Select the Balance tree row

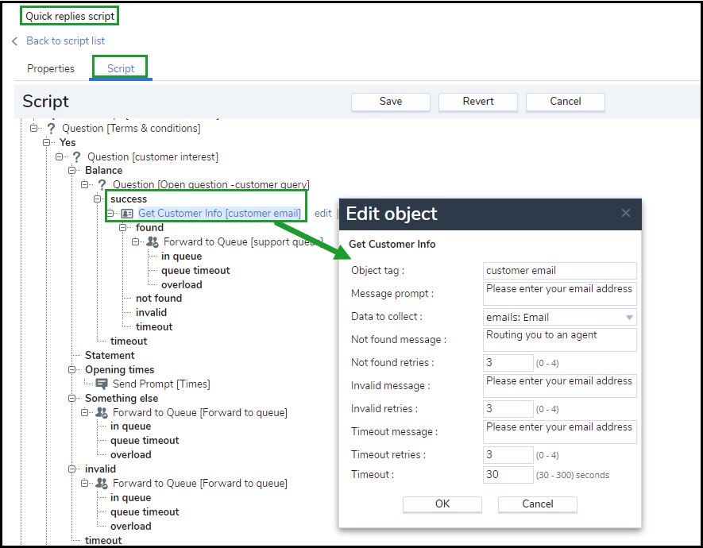[103, 170]
